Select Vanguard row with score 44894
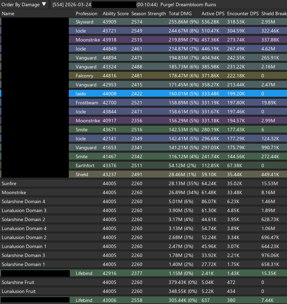The width and height of the screenshot is (287, 304). click(143, 58)
